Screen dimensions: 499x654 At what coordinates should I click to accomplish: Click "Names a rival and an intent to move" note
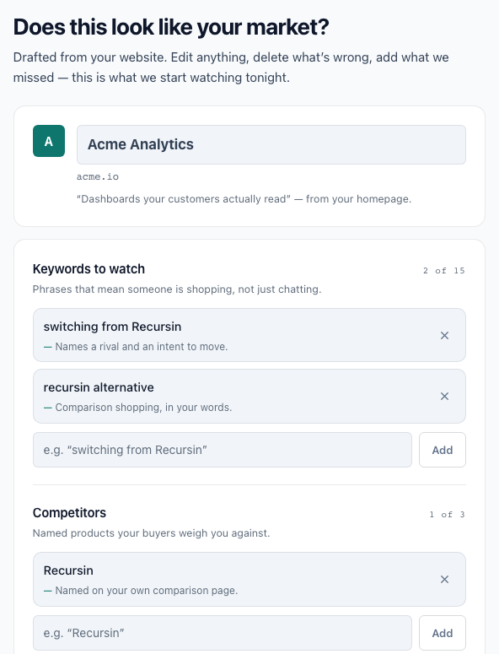pyautogui.click(x=136, y=347)
